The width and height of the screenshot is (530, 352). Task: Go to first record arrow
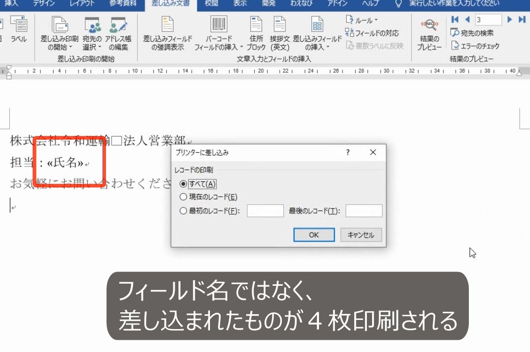[455, 19]
